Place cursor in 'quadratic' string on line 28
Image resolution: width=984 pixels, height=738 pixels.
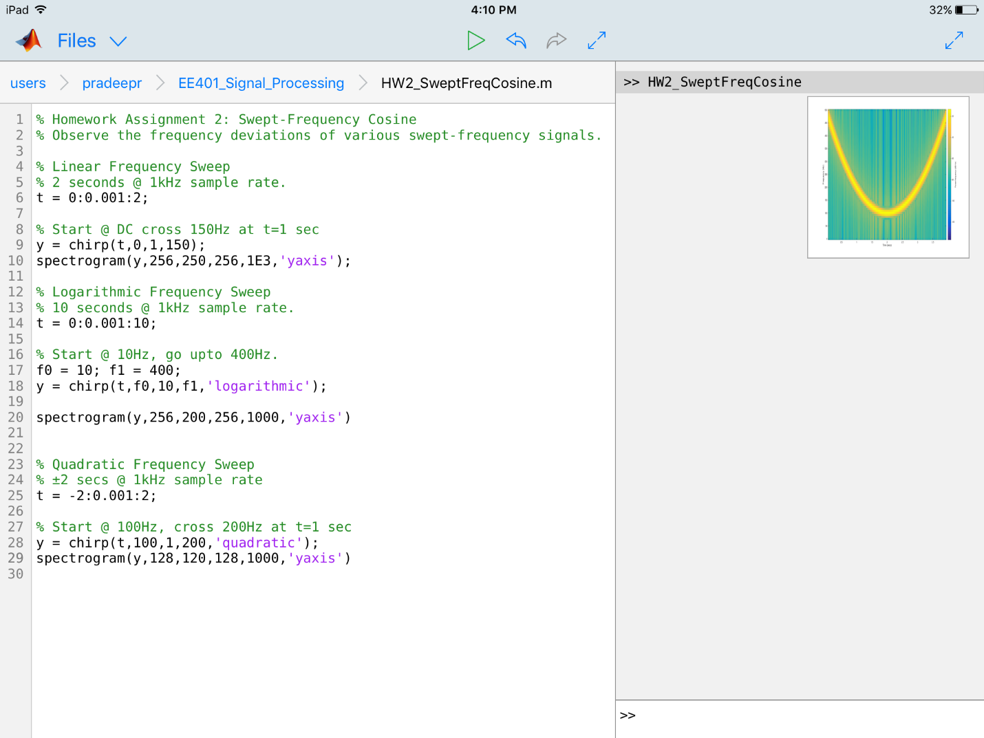(258, 543)
